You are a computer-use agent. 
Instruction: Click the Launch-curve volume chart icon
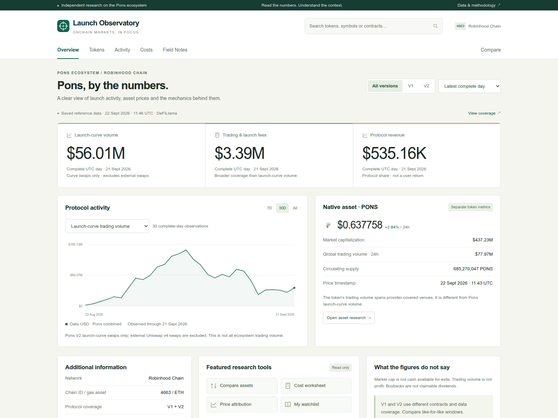(69, 135)
